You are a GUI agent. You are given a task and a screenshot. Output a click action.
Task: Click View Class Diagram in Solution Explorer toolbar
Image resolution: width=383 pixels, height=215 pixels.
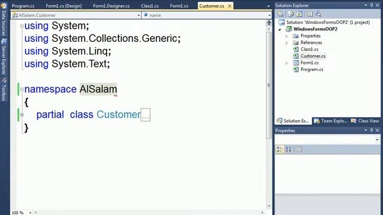click(318, 14)
